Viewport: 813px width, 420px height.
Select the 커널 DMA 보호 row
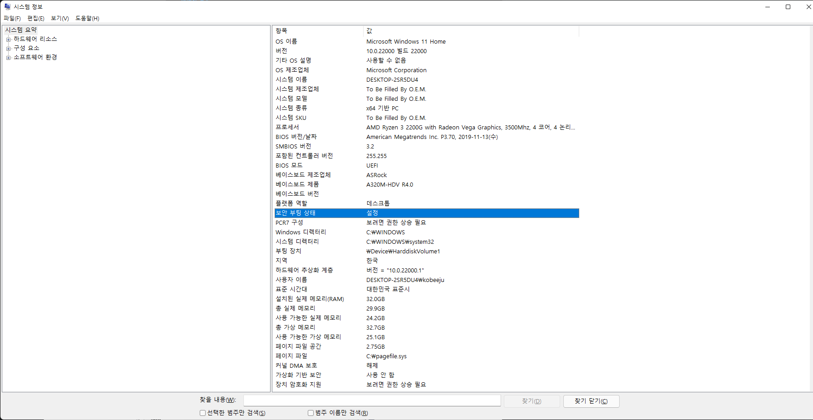coord(427,366)
